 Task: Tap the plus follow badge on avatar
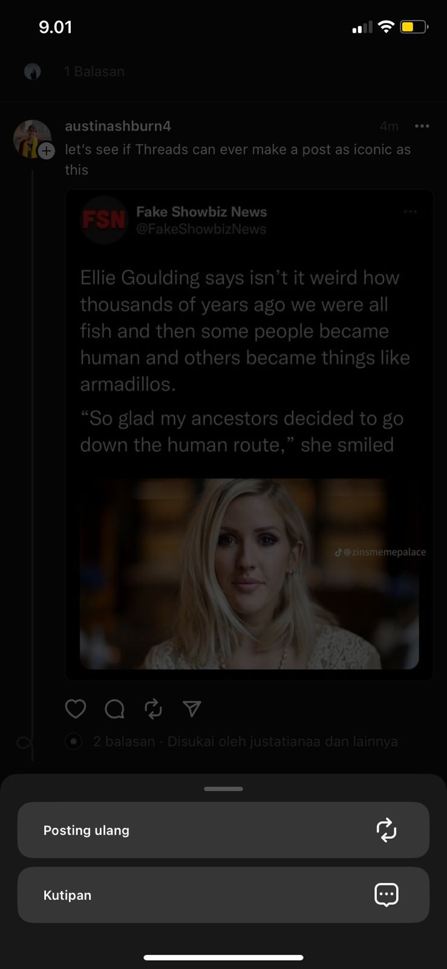[47, 151]
